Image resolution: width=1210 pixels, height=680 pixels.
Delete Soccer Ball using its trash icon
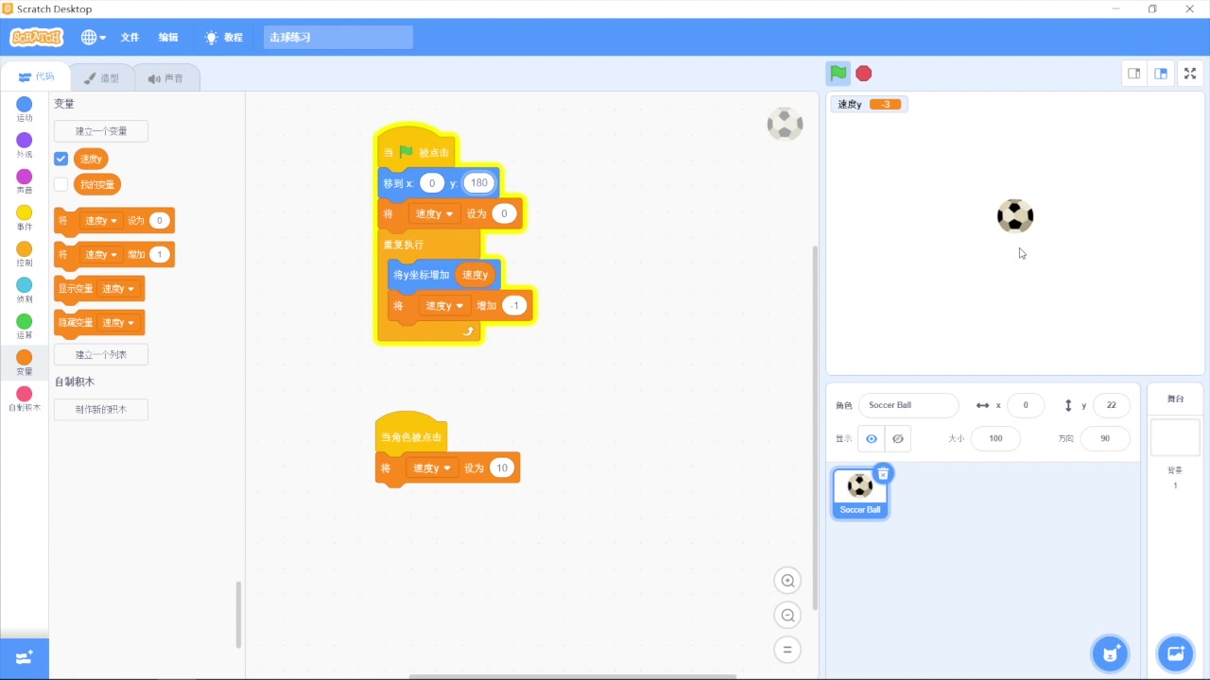click(x=882, y=472)
